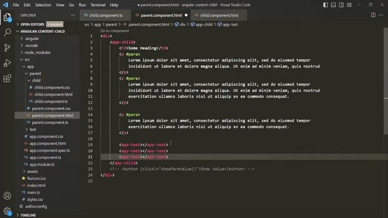Switch to the child.component.html tab
Screen dimensions: 388x218
pyautogui.click(x=219, y=15)
